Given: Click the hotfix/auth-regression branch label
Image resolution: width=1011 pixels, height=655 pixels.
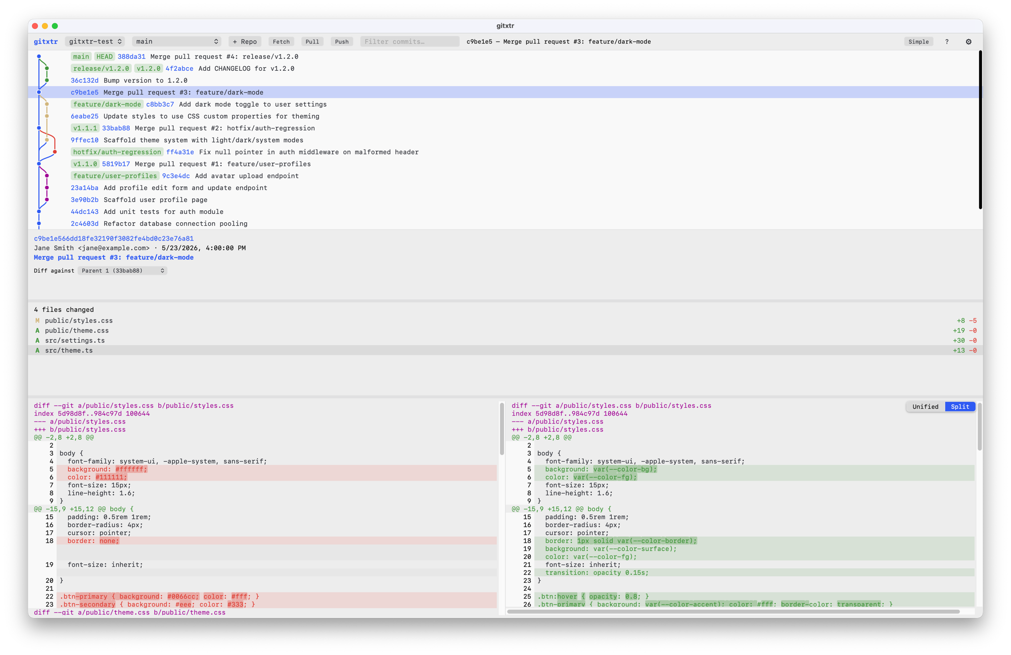Looking at the screenshot, I should tap(117, 152).
